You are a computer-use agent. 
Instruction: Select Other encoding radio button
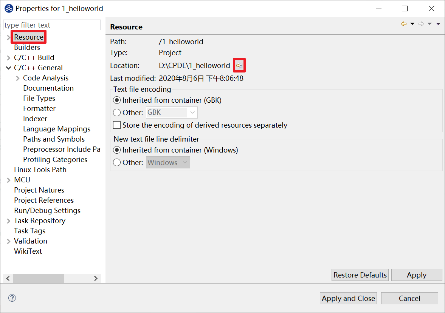117,113
